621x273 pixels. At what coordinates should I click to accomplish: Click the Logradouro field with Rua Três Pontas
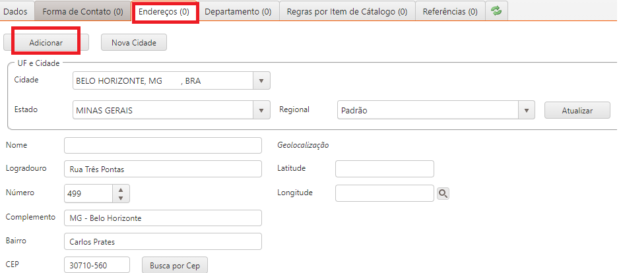tap(163, 169)
